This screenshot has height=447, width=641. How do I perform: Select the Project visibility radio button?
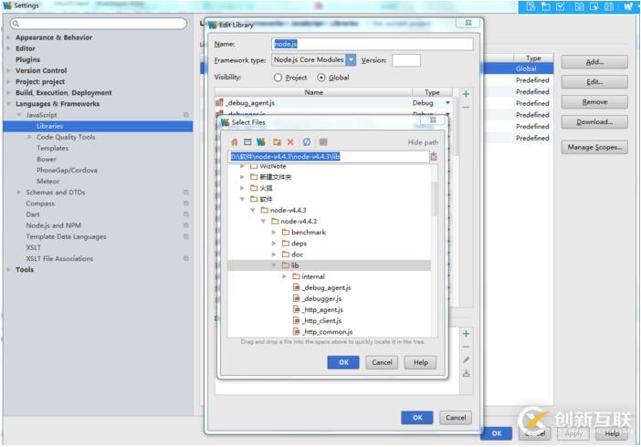tap(278, 78)
